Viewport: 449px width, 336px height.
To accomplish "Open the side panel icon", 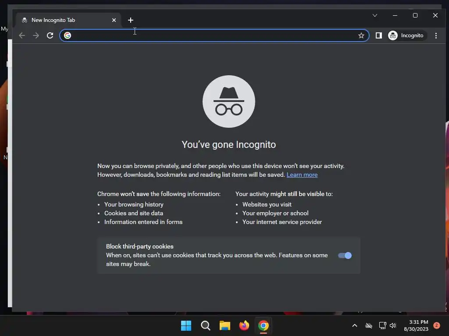I will pyautogui.click(x=378, y=35).
